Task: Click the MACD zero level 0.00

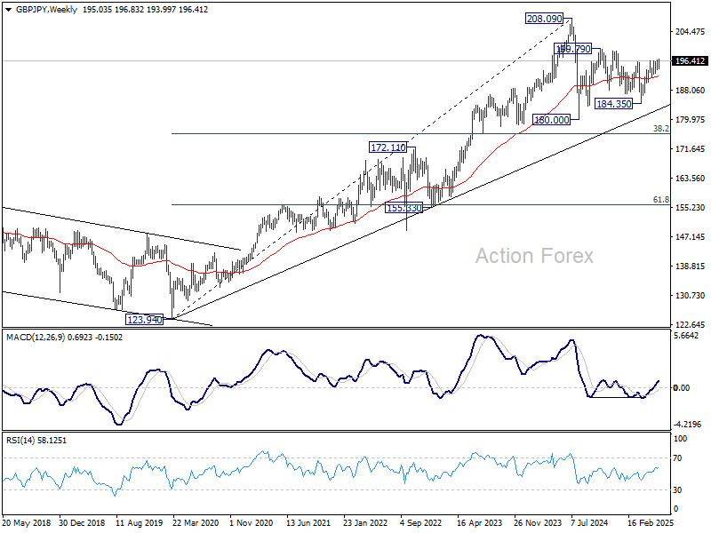Action: pyautogui.click(x=682, y=388)
